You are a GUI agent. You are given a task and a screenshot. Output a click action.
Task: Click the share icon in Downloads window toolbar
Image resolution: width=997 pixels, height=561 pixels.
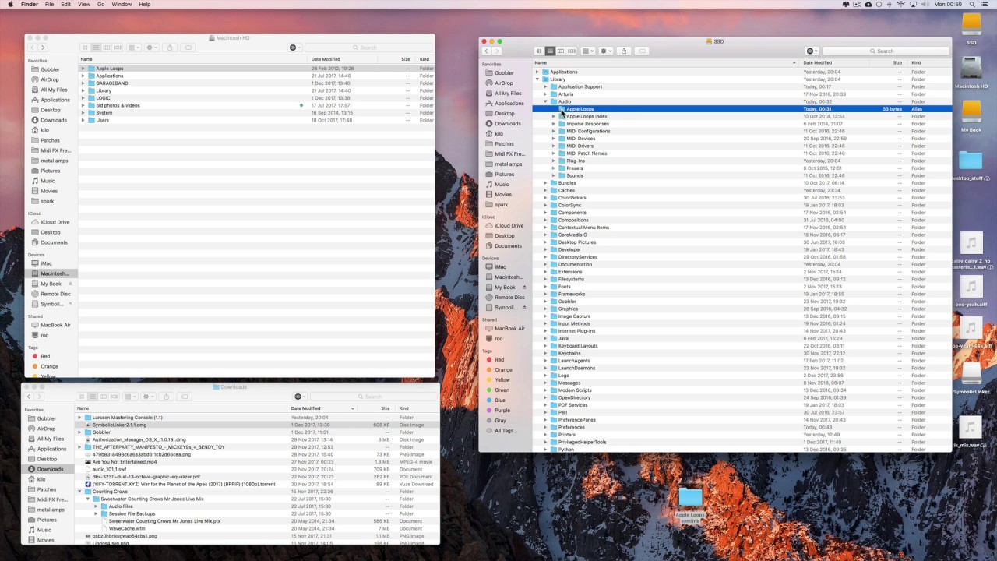tap(167, 397)
